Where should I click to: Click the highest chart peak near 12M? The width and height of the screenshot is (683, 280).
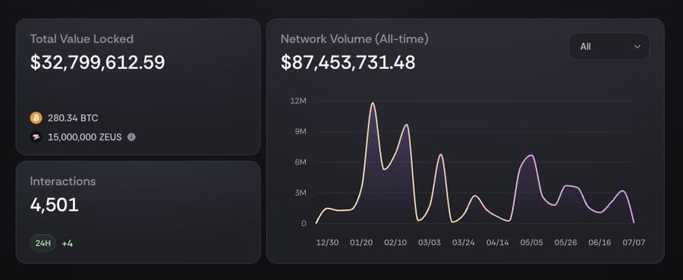(x=373, y=103)
